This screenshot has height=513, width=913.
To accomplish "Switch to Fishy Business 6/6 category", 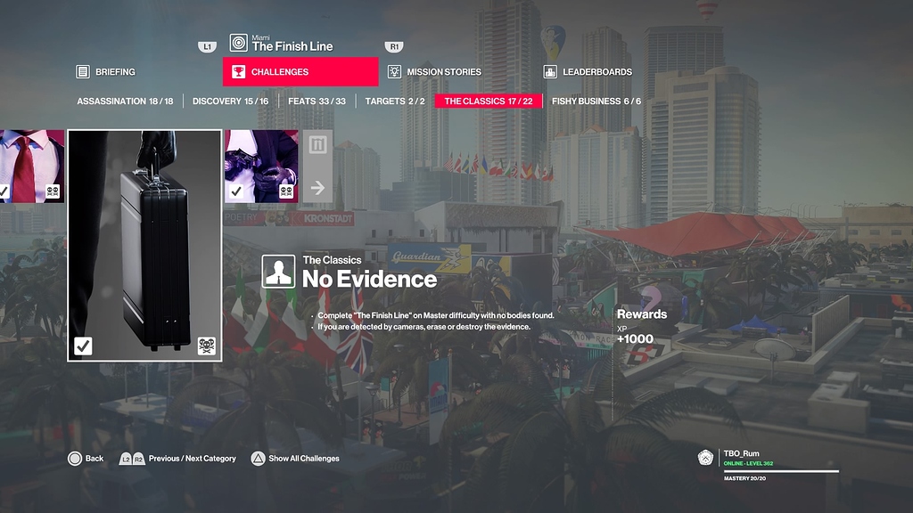I will (x=596, y=102).
